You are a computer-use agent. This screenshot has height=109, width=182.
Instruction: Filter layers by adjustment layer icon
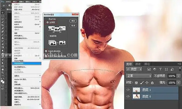(155, 69)
